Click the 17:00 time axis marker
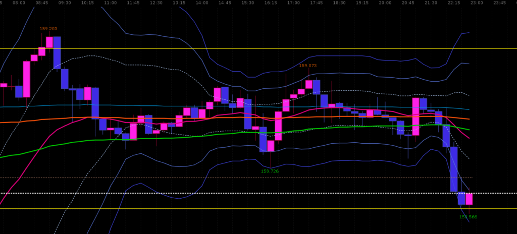 pyautogui.click(x=293, y=3)
